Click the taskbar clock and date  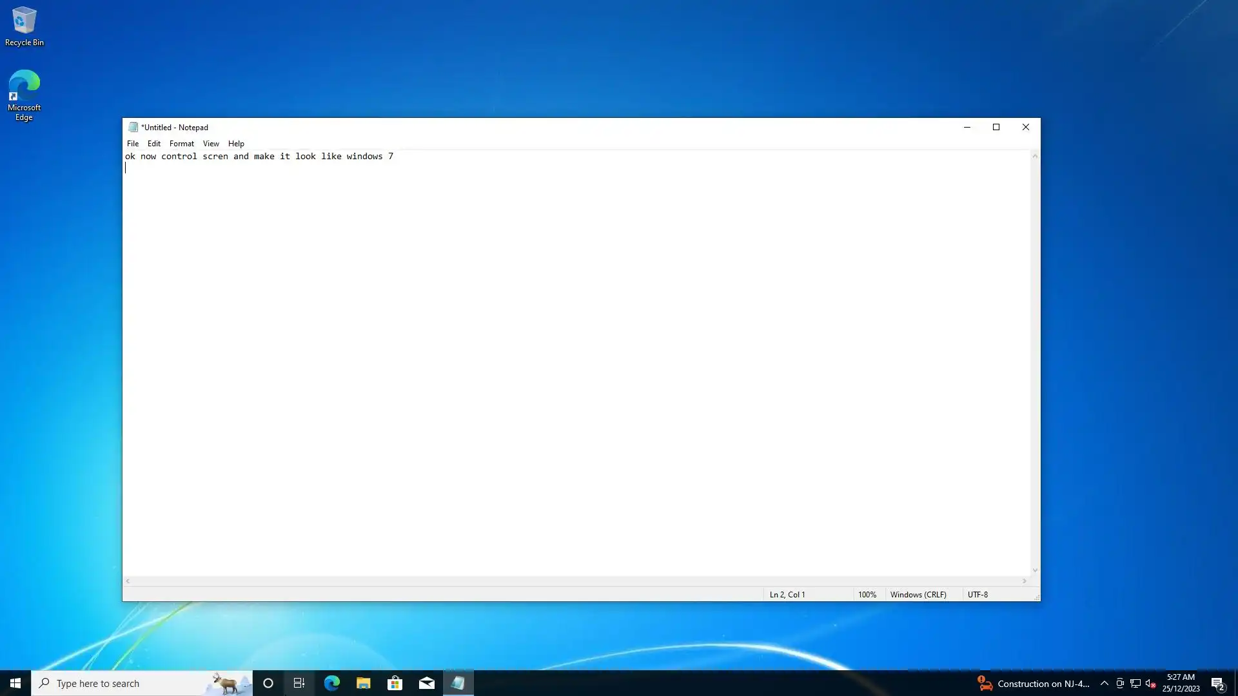pyautogui.click(x=1181, y=683)
